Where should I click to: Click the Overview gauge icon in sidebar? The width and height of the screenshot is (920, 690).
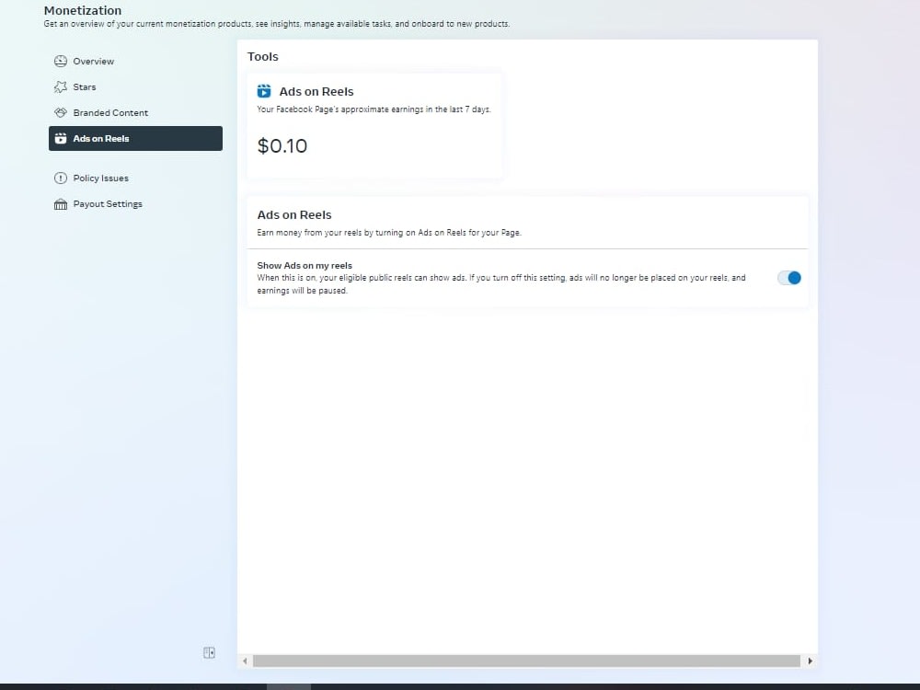pyautogui.click(x=61, y=61)
